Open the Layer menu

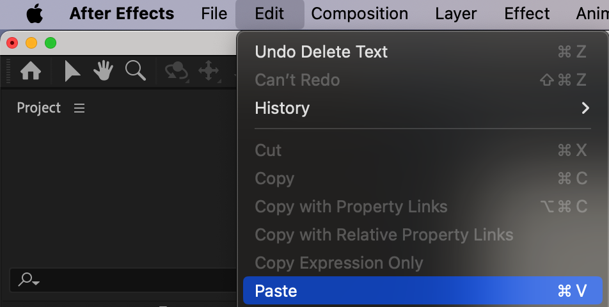[x=455, y=13]
